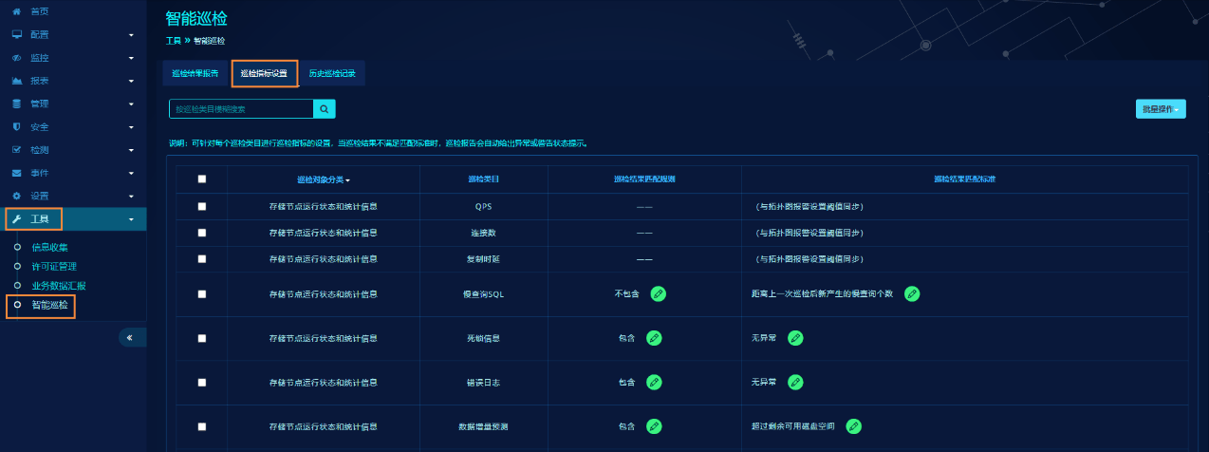1209x452 pixels.
Task: Expand the 安全 menu arrow
Action: pyautogui.click(x=131, y=127)
